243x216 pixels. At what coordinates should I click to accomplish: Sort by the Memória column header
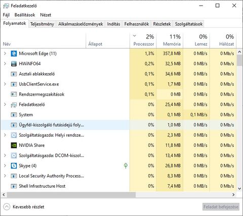(x=170, y=40)
